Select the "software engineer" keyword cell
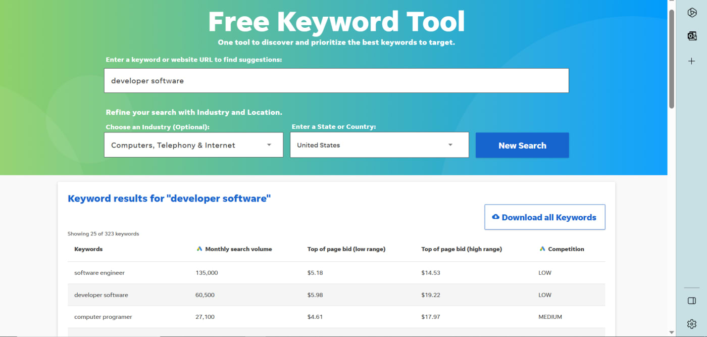 [x=99, y=273]
